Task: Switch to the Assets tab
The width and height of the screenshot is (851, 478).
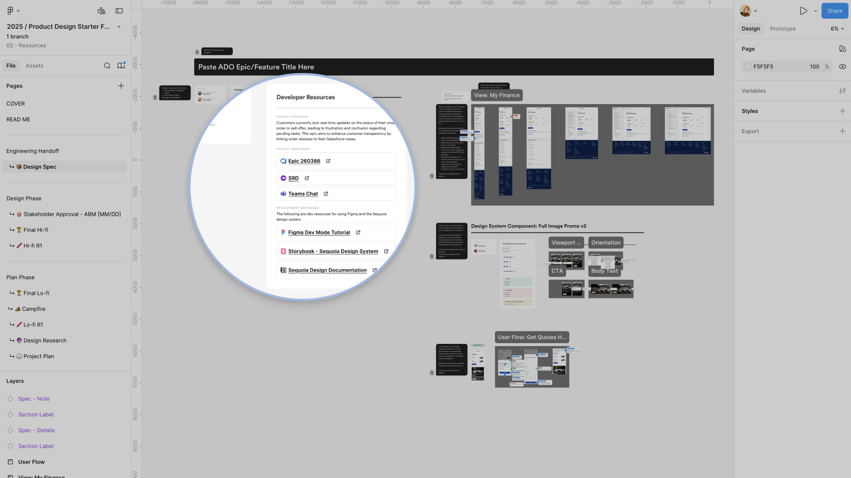Action: coord(34,66)
